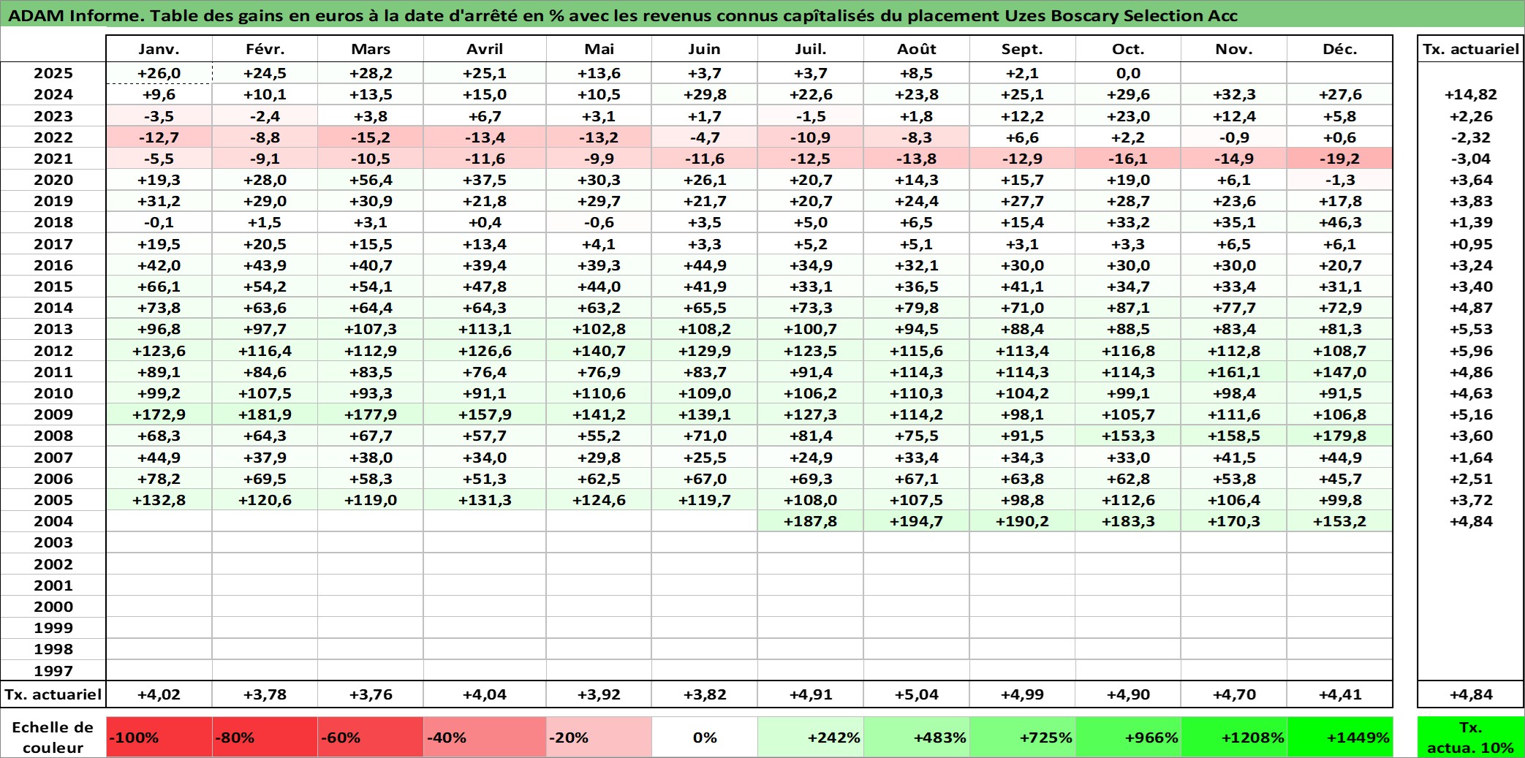Select the Janv. column header
1525x758 pixels.
(159, 49)
